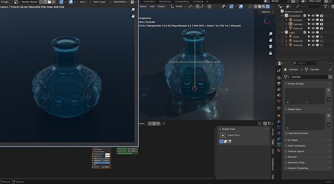Disable render for the Plane object
Screen dimensions: 334x184
pyautogui.click(x=321, y=28)
